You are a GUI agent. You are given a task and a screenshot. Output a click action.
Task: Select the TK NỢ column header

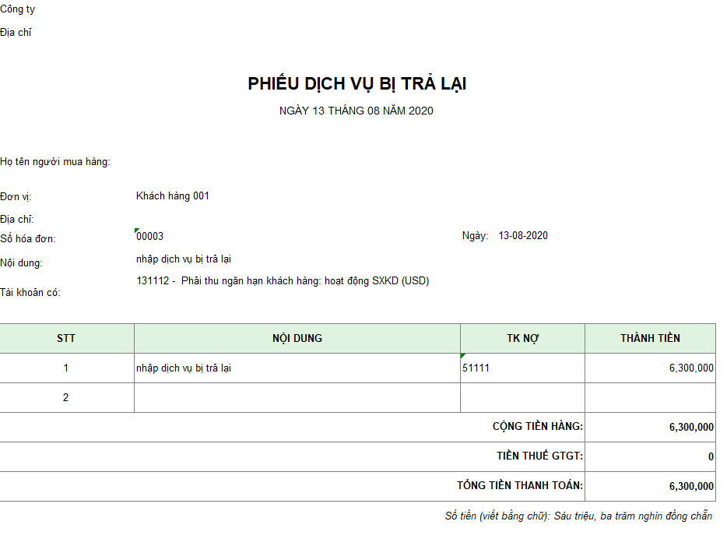click(522, 338)
